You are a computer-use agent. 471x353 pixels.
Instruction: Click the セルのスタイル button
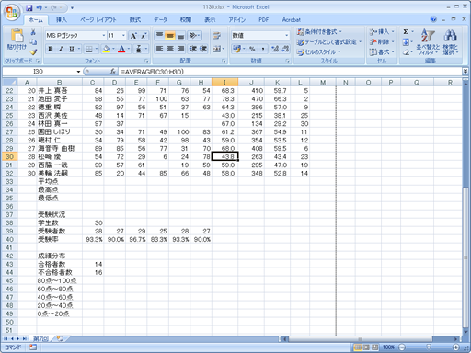[x=319, y=52]
